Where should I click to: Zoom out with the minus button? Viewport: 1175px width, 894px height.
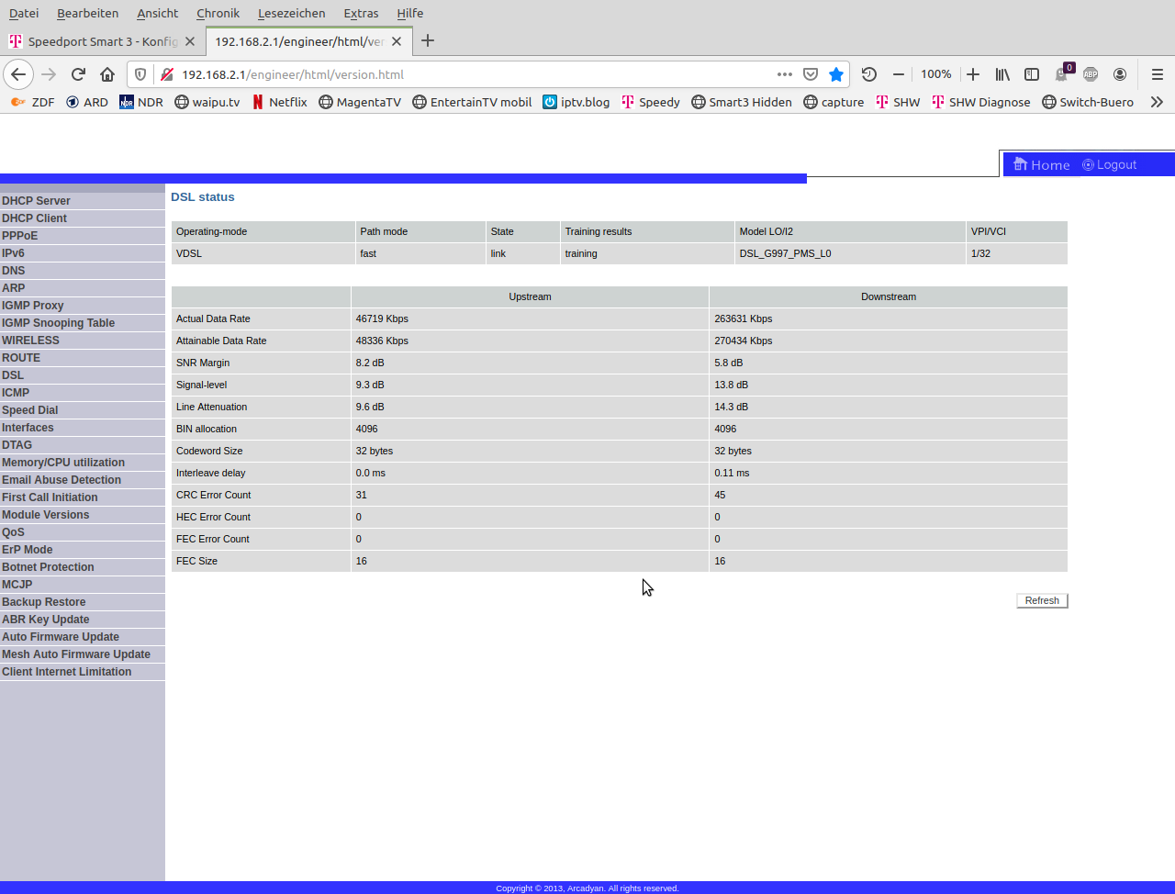(899, 74)
